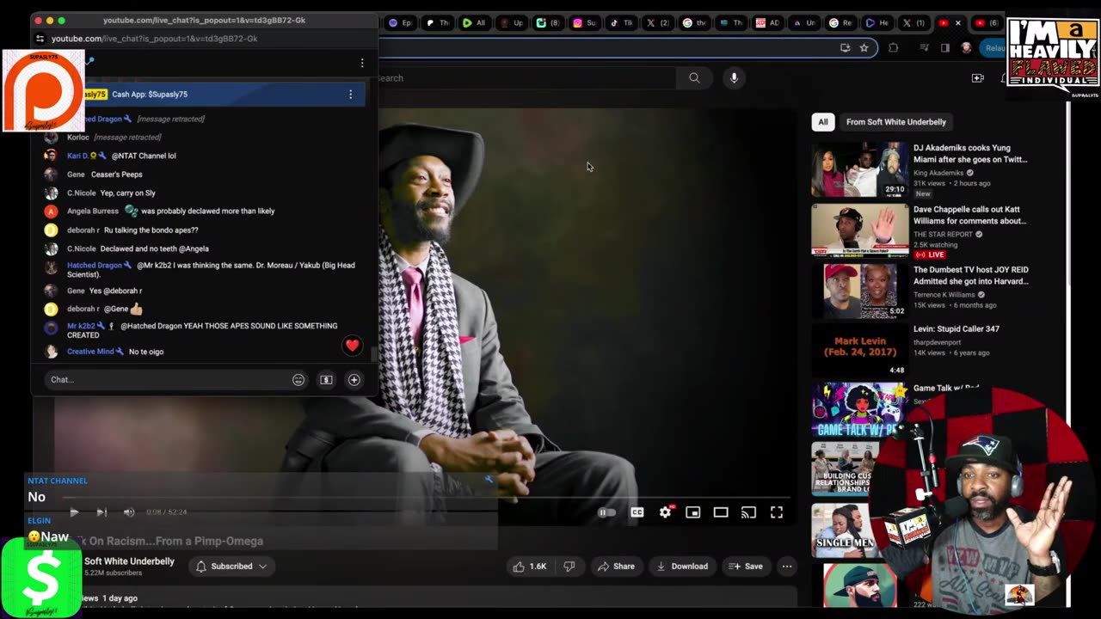Dislike this video
Screen dimensions: 1101x619
[x=569, y=567]
